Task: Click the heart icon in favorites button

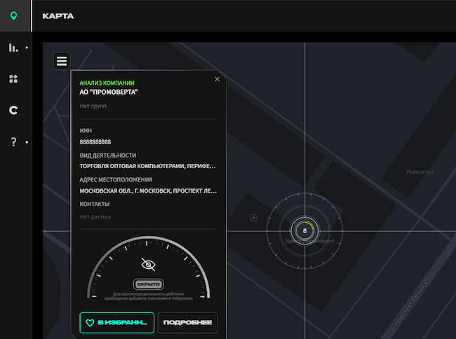Action: [90, 323]
